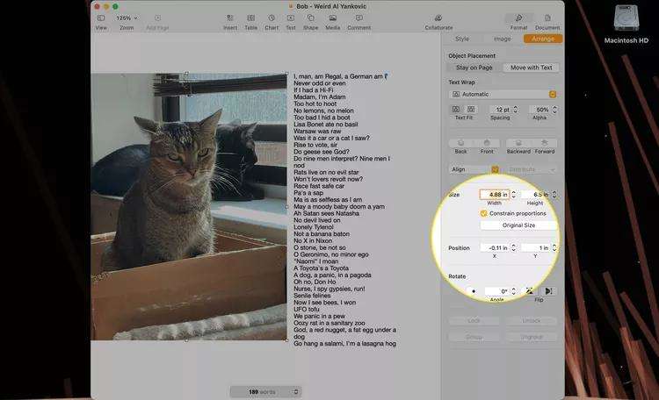The height and width of the screenshot is (400, 659).
Task: Expand the Align dropdown
Action: coord(474,168)
